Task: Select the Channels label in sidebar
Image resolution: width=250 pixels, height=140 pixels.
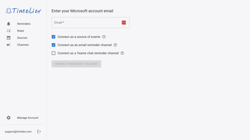Action: point(23,45)
